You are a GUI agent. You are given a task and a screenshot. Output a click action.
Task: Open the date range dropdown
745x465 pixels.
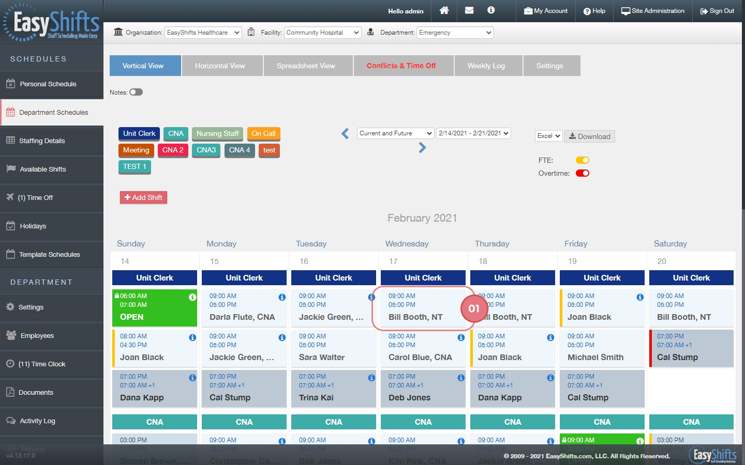coord(473,133)
